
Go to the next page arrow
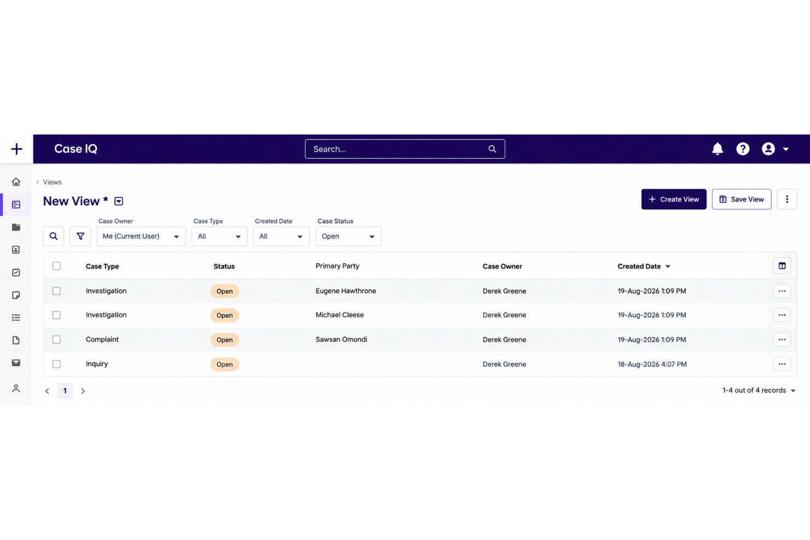coord(83,391)
